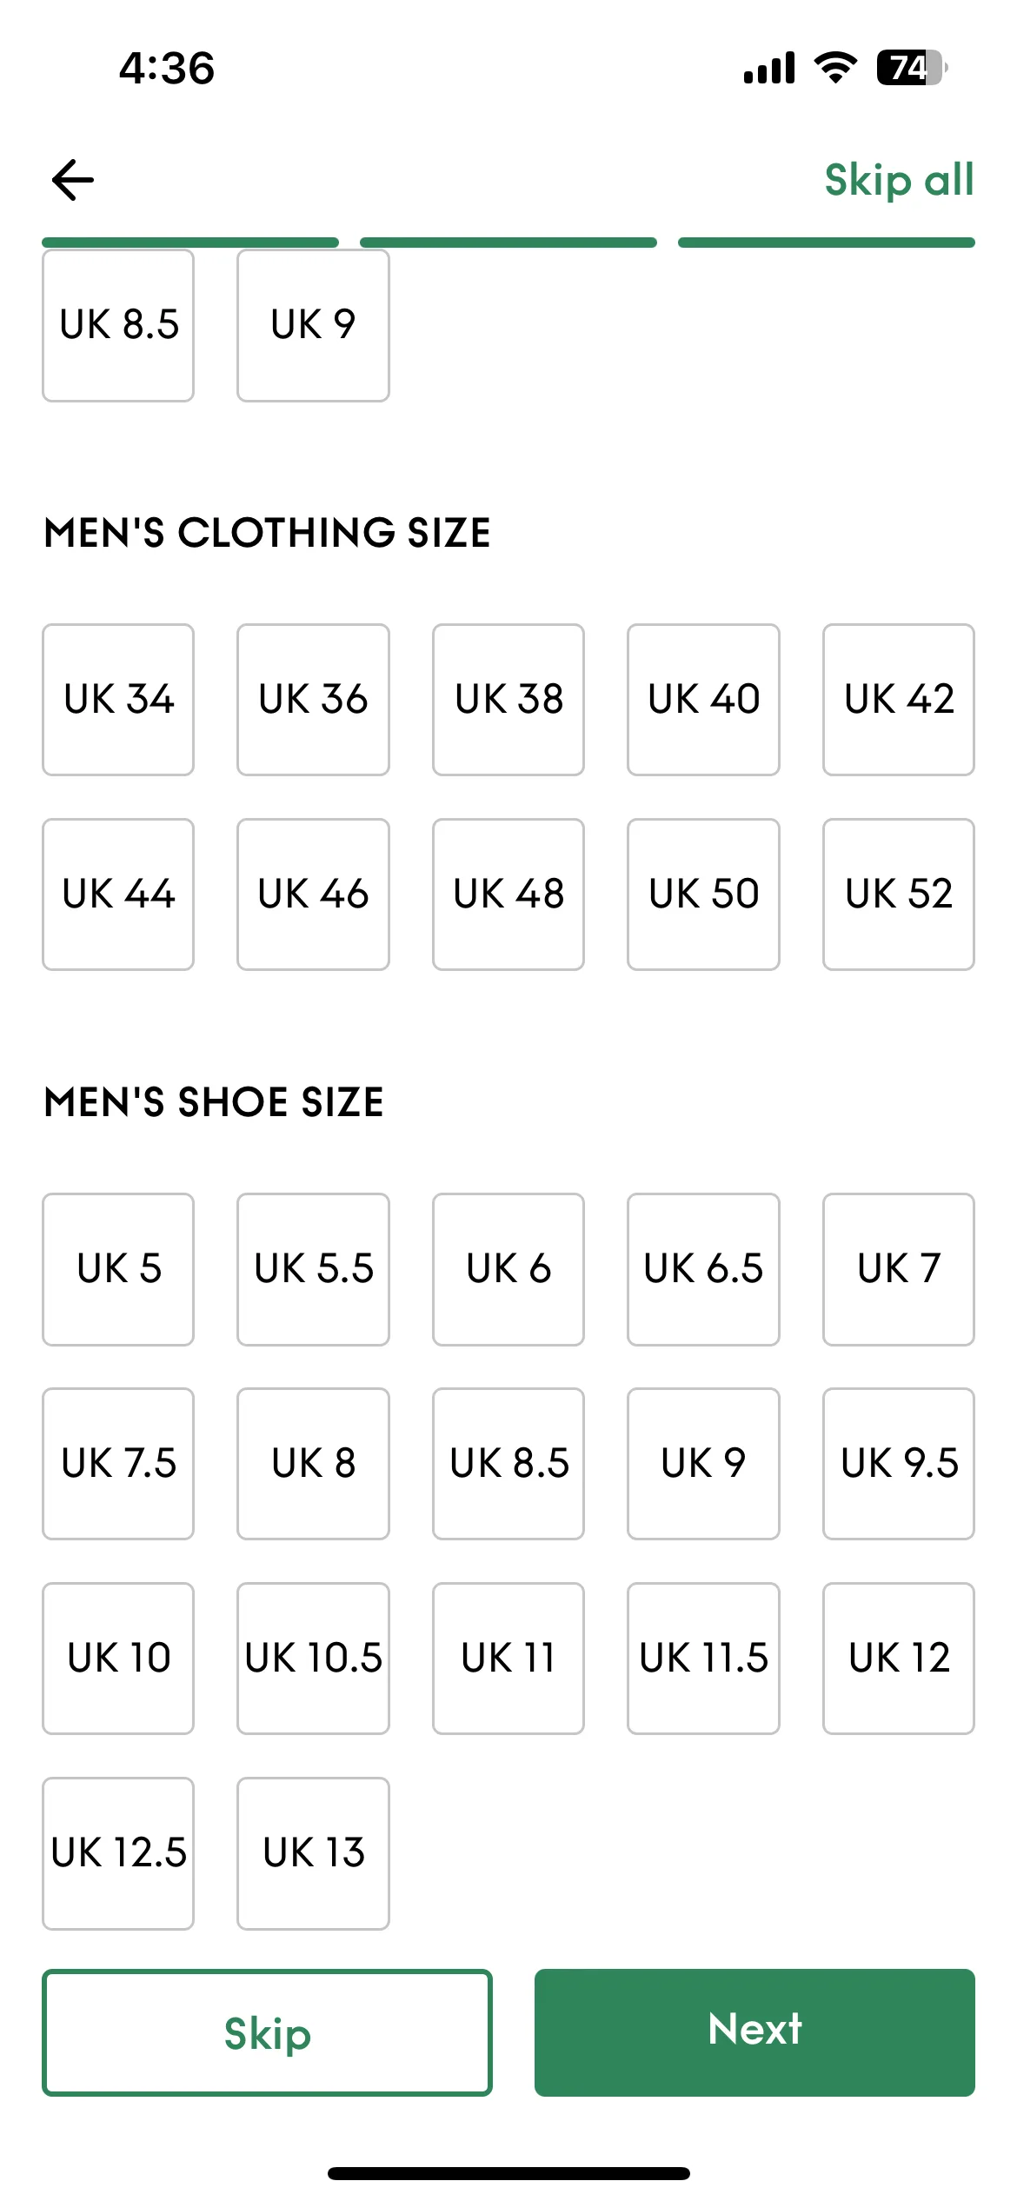Choose UK 52 men's clothing size
The image size is (1017, 2201).
pyautogui.click(x=899, y=894)
